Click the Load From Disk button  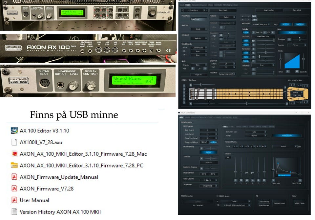coord(269,10)
